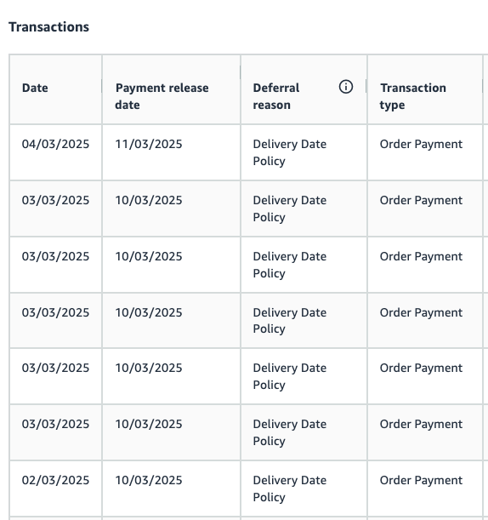The image size is (488, 520).
Task: Select the first 03/03/2025 date cell
Action: coord(55,200)
